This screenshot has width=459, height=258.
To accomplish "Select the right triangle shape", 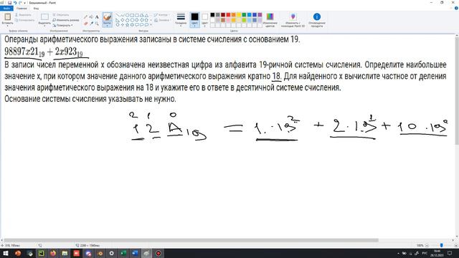I will [x=118, y=20].
